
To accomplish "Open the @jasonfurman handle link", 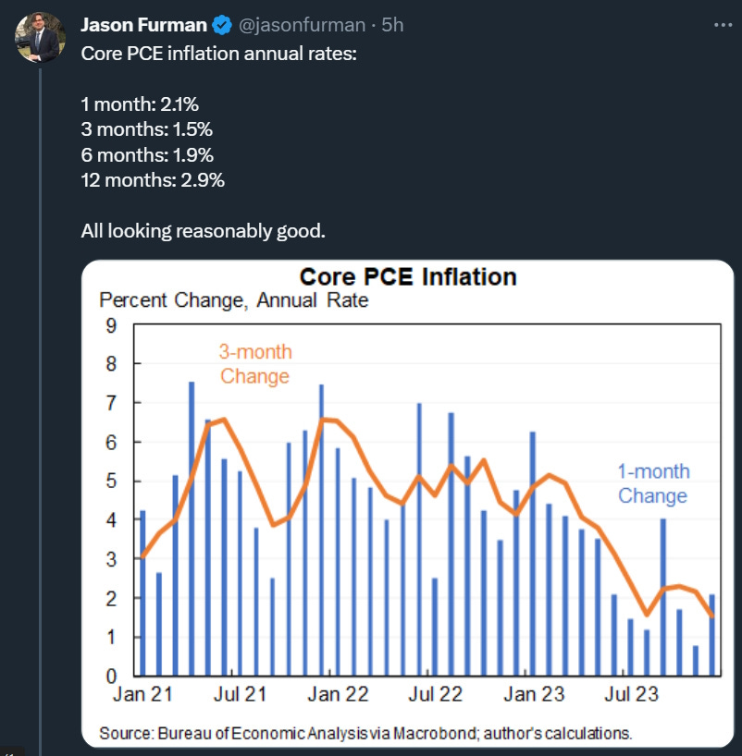I will pyautogui.click(x=303, y=25).
